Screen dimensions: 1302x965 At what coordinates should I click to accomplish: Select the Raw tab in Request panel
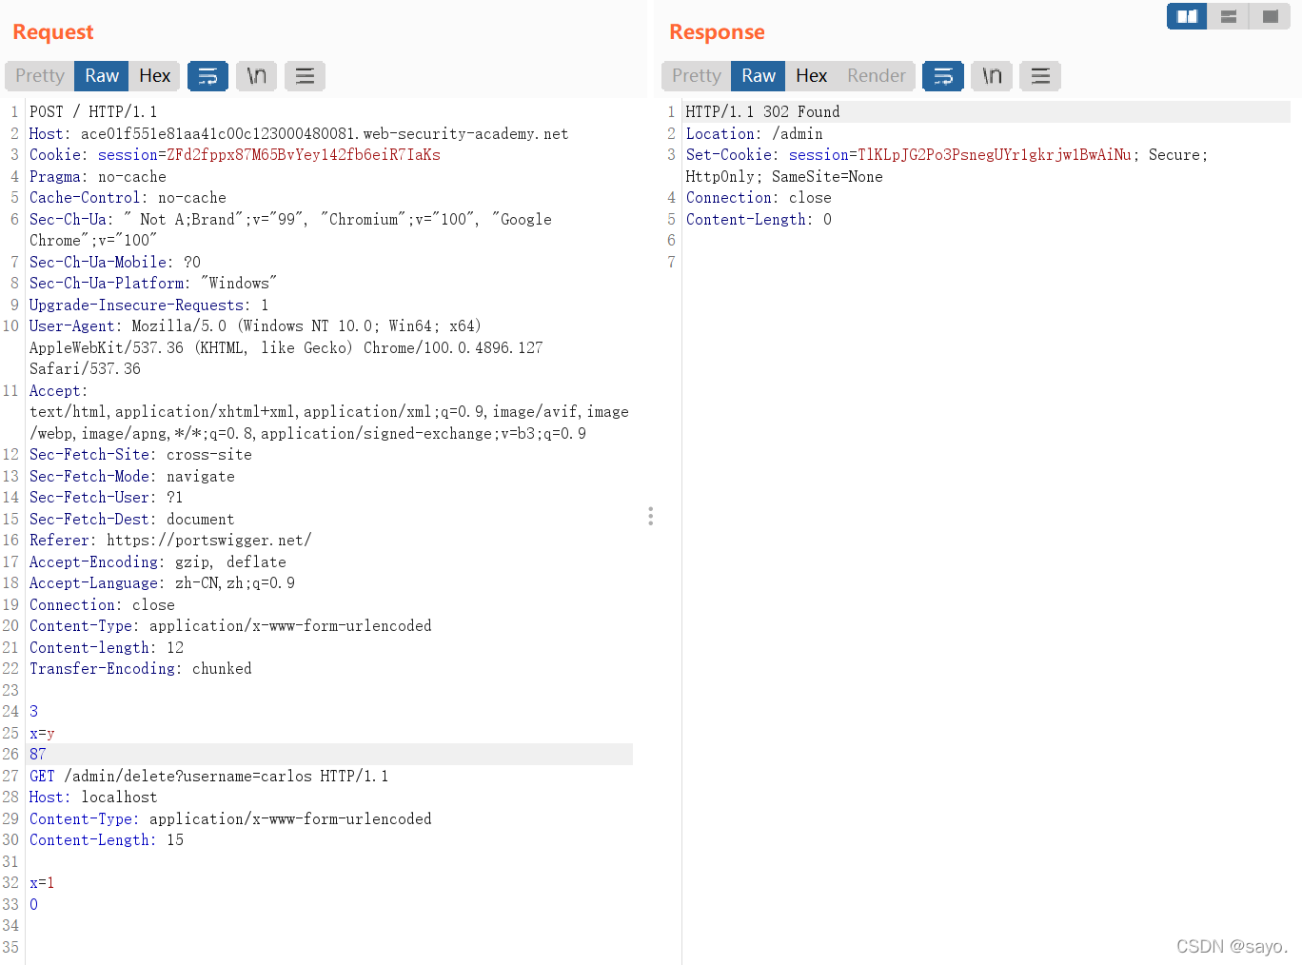point(102,76)
